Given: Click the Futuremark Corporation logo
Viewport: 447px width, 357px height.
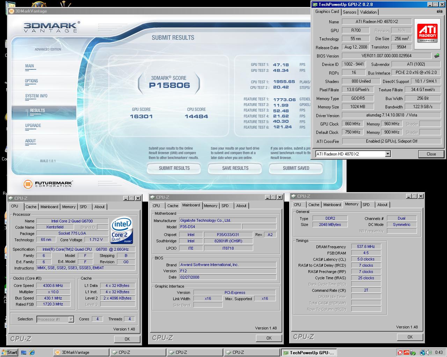Looking at the screenshot, I should [x=48, y=184].
